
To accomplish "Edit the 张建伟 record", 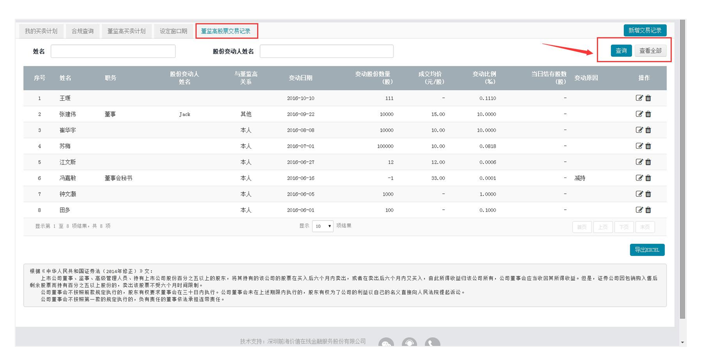I will [x=639, y=114].
